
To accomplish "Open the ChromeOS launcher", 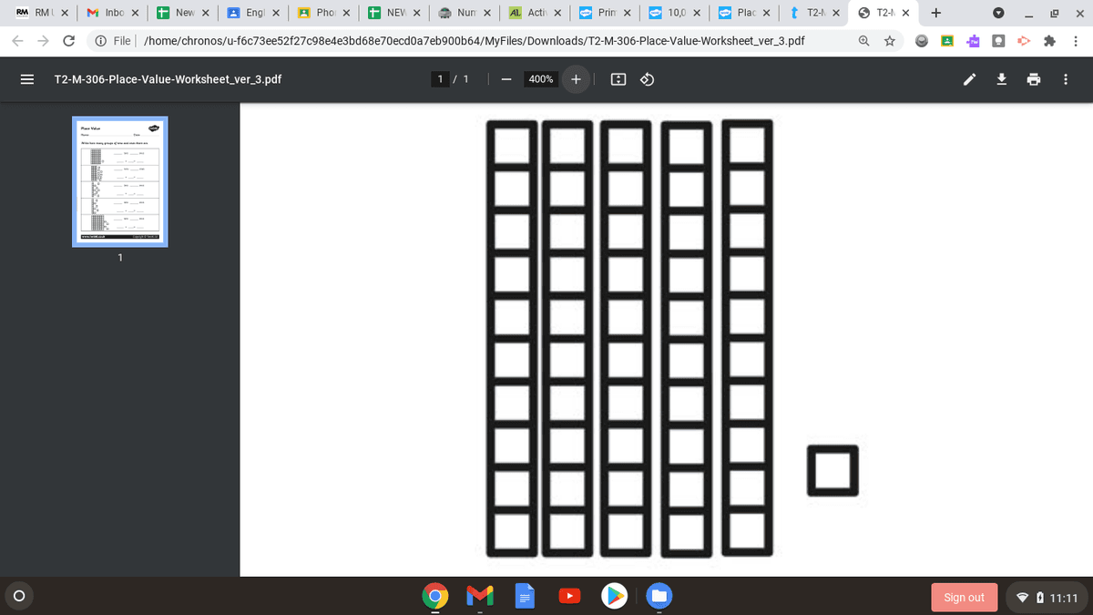I will pyautogui.click(x=19, y=597).
